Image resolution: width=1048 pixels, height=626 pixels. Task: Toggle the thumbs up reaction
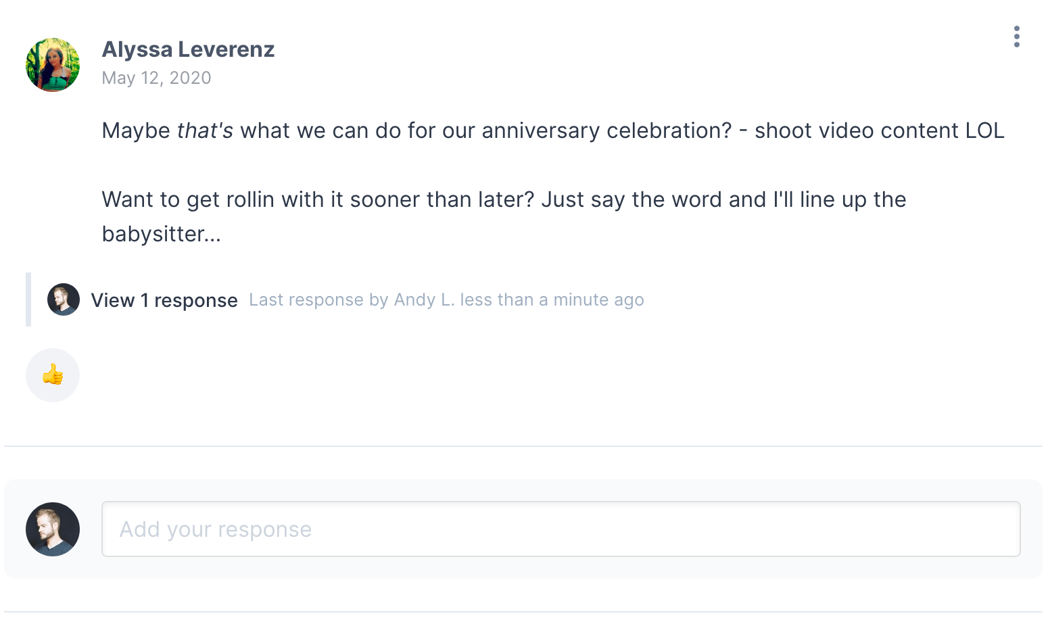click(x=53, y=375)
